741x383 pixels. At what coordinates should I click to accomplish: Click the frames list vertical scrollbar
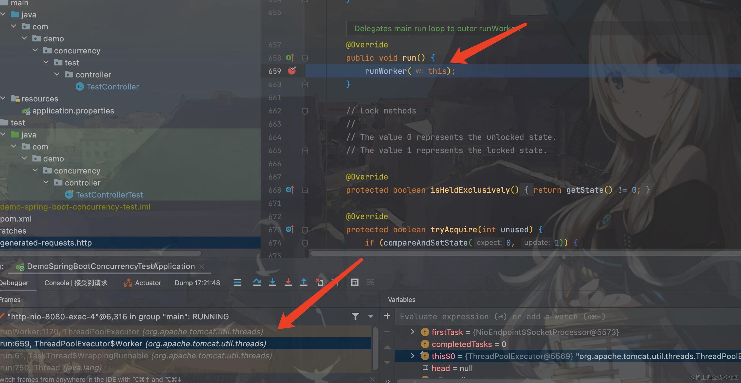tap(375, 349)
